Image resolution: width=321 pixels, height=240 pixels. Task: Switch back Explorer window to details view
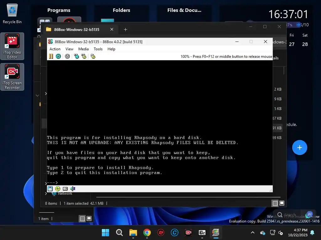point(82,218)
